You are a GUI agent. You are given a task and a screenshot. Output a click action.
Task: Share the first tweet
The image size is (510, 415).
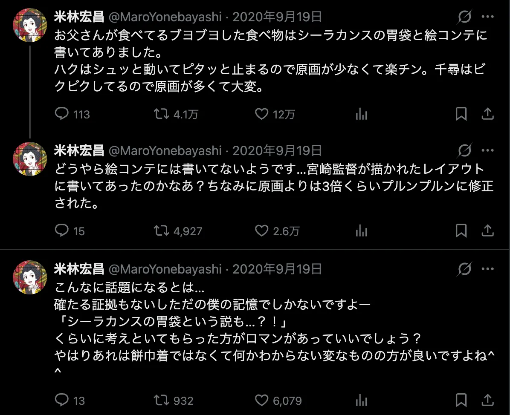[x=487, y=114]
